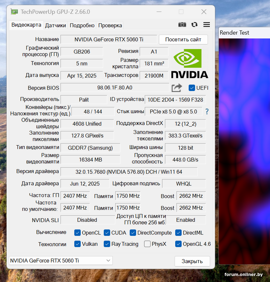Click the driver version 32.0.15.7680 field

pos(129,172)
